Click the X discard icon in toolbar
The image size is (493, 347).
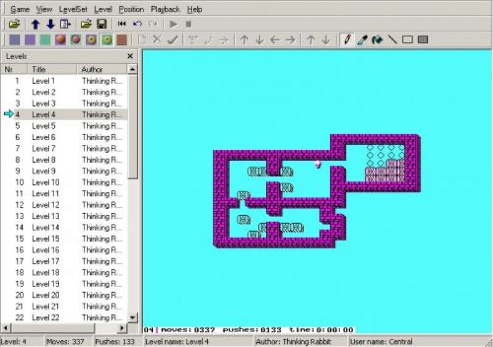[157, 39]
